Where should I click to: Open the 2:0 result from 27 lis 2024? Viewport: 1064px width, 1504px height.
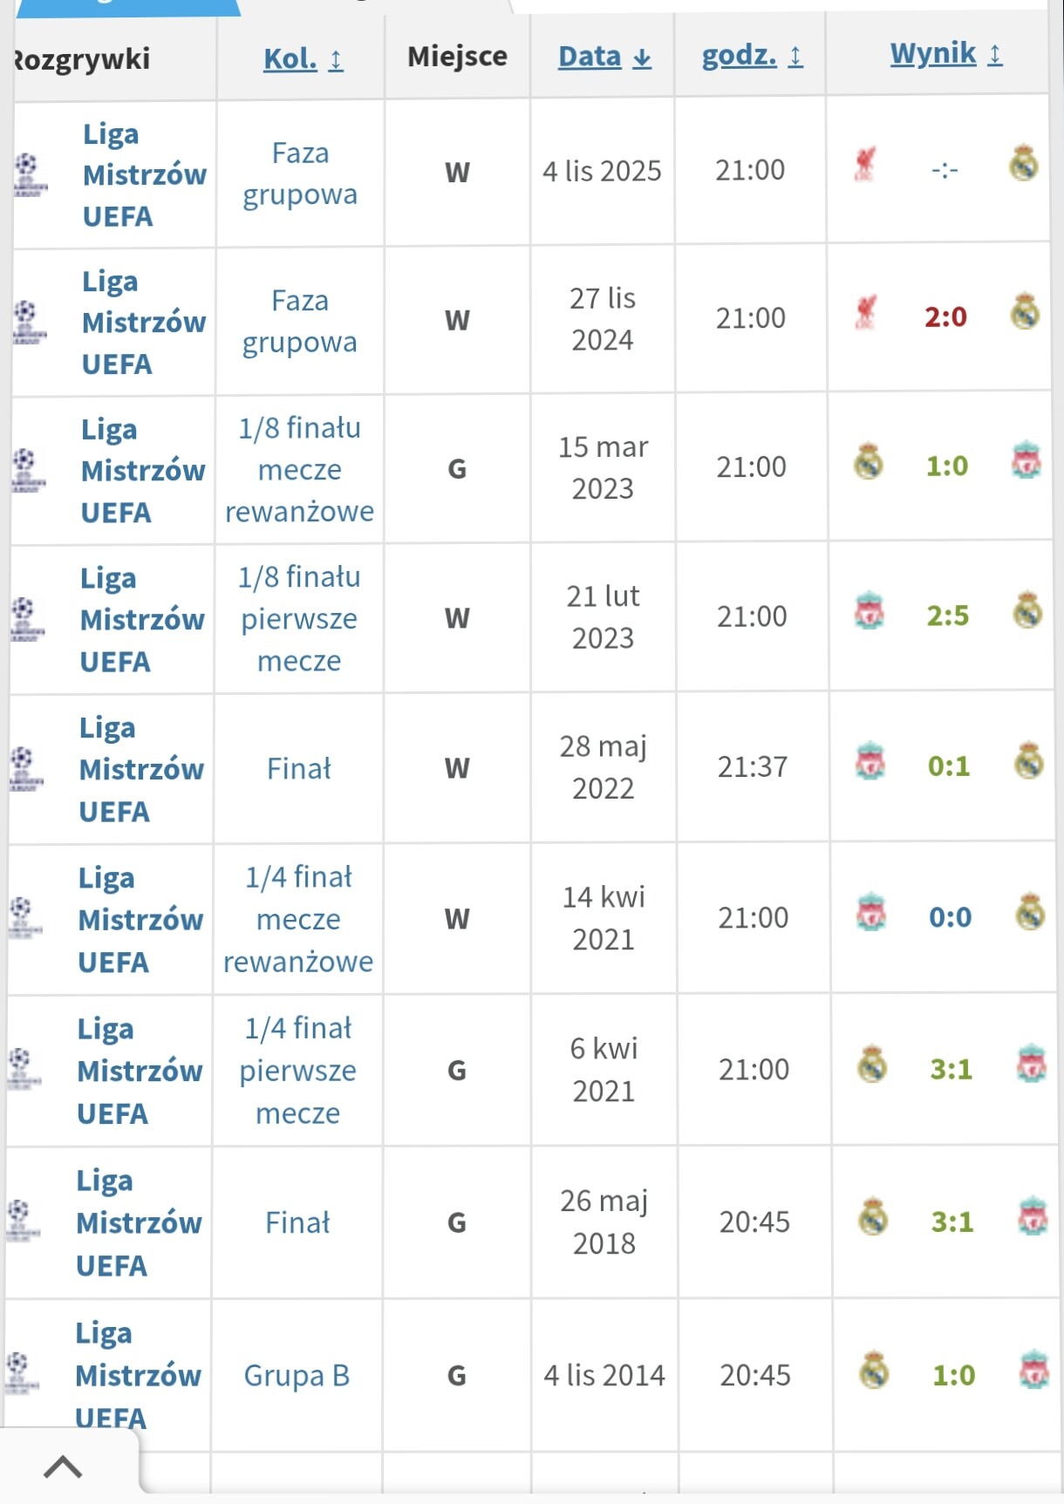point(945,316)
